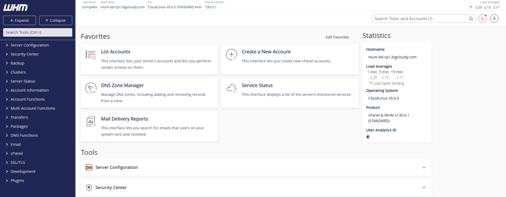Click Edit Favorites link
This screenshot has width=506, height=197.
[337, 37]
